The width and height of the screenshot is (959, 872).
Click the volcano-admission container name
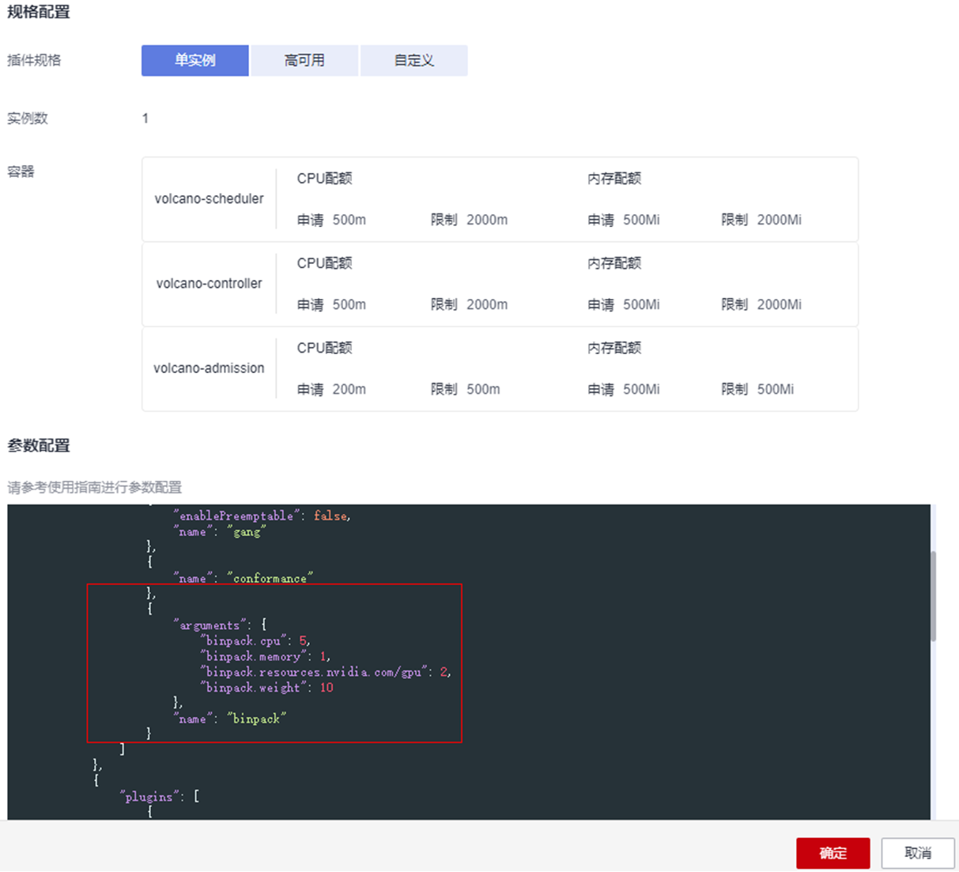point(209,368)
